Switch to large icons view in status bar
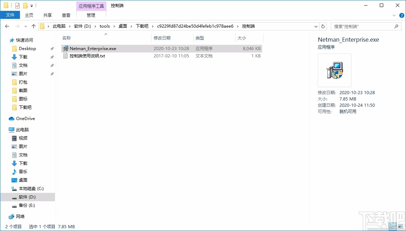This screenshot has width=406, height=231. [x=400, y=226]
